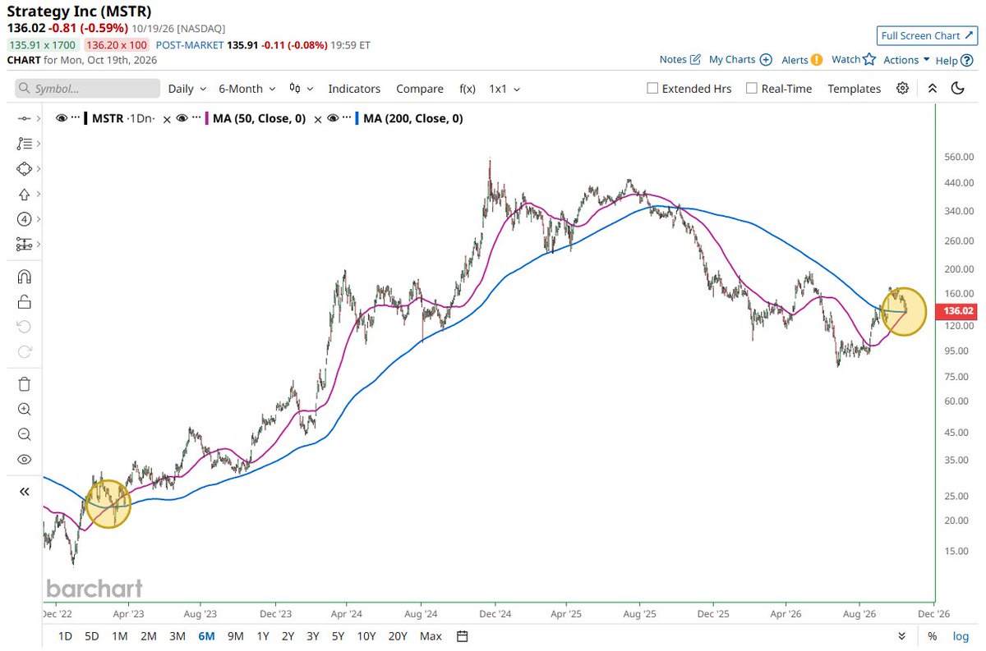
Task: Select the 1M time range
Action: (119, 636)
